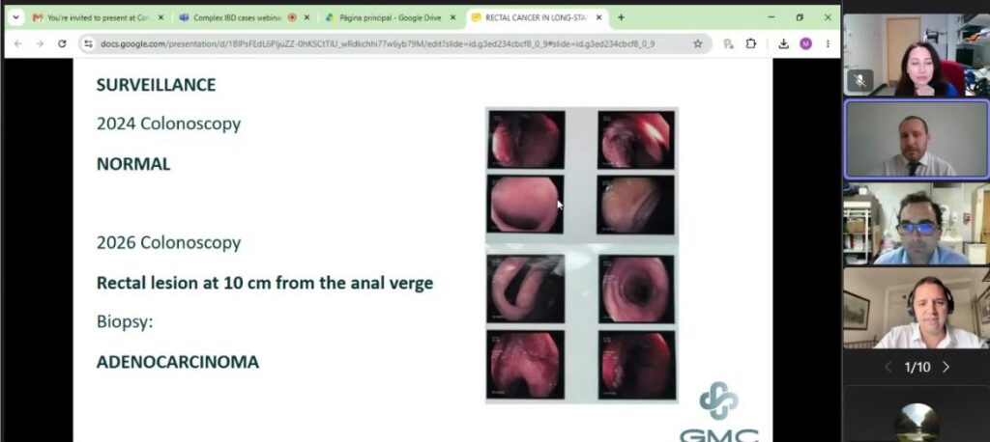Click muted microphone icon on woman's video
990x442 pixels.
coord(859,81)
